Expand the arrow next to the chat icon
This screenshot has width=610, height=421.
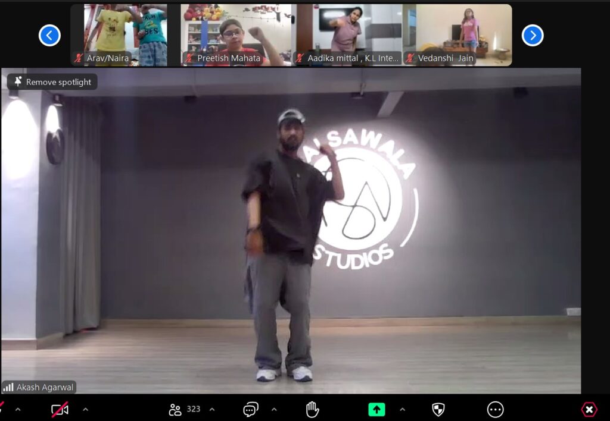point(274,409)
